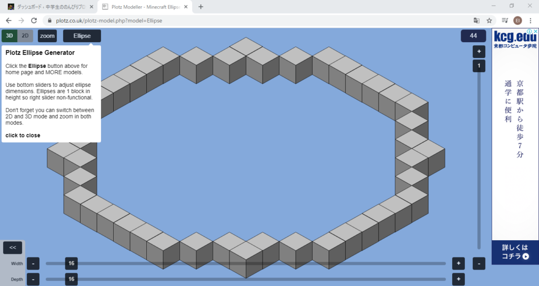539x286 pixels.
Task: Increase Width with plus button
Action: click(x=458, y=264)
